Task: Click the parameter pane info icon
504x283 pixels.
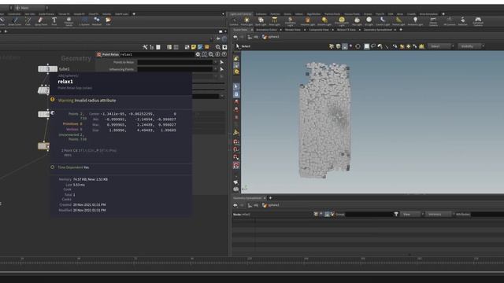Action: click(217, 54)
